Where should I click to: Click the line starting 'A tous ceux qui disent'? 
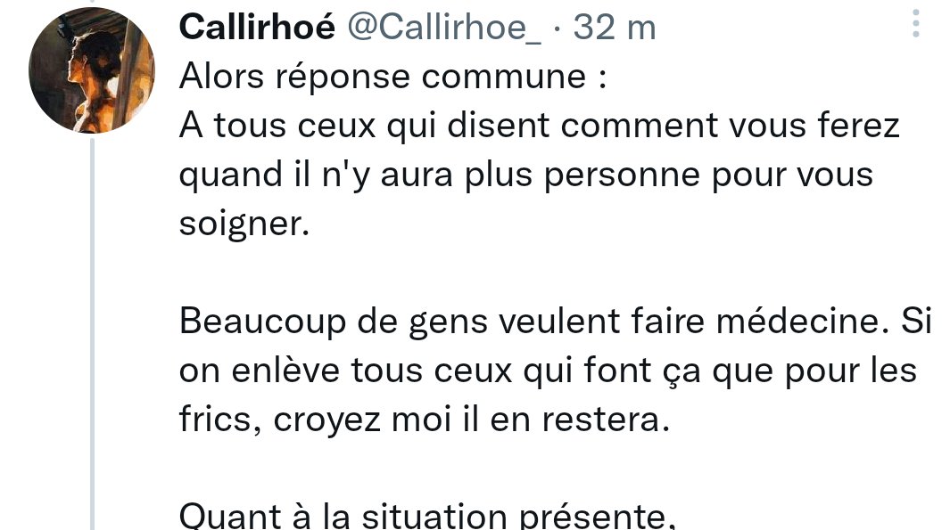[539, 126]
